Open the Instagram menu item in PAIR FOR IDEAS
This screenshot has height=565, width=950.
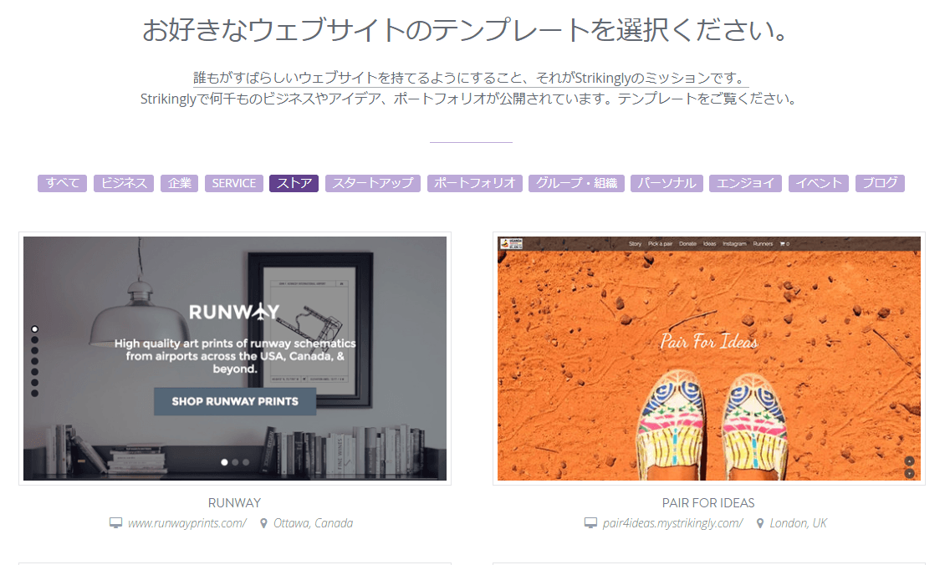[734, 242]
